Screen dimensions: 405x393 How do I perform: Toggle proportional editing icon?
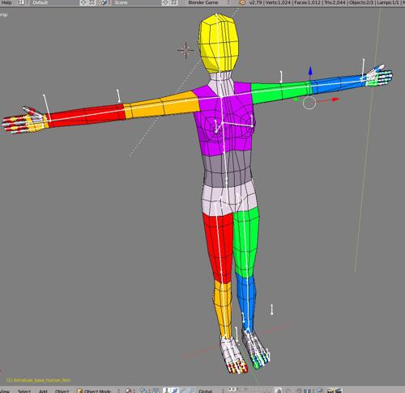(x=289, y=391)
